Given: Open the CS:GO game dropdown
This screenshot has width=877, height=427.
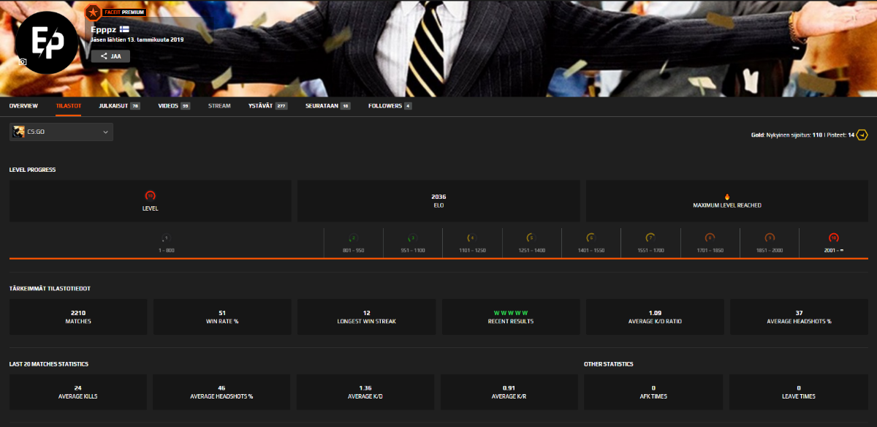Looking at the screenshot, I should pyautogui.click(x=105, y=132).
